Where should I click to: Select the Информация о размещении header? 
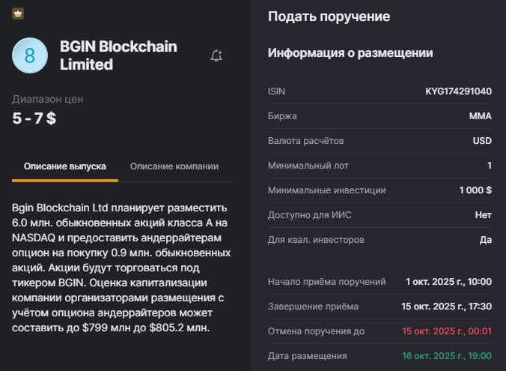click(x=350, y=53)
